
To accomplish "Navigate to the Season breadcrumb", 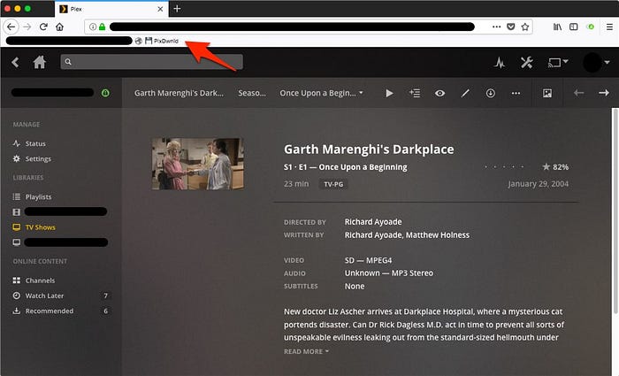I will click(x=252, y=93).
